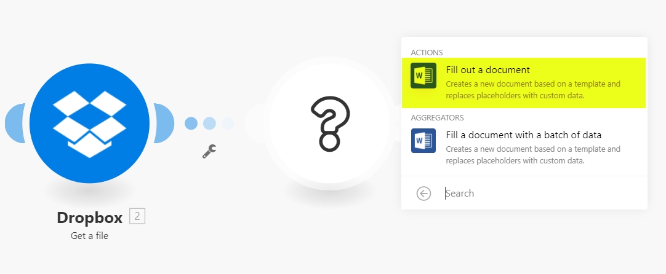
Task: Click the Dropbox module name label
Action: (90, 217)
